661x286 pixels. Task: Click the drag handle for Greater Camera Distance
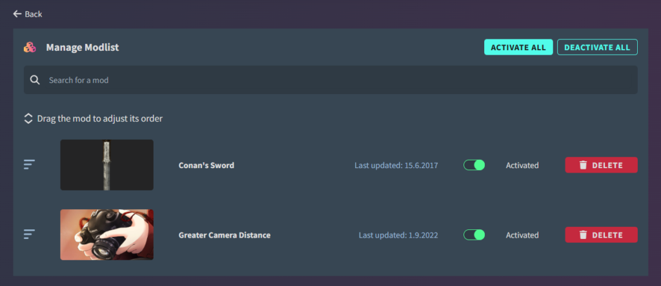click(29, 234)
